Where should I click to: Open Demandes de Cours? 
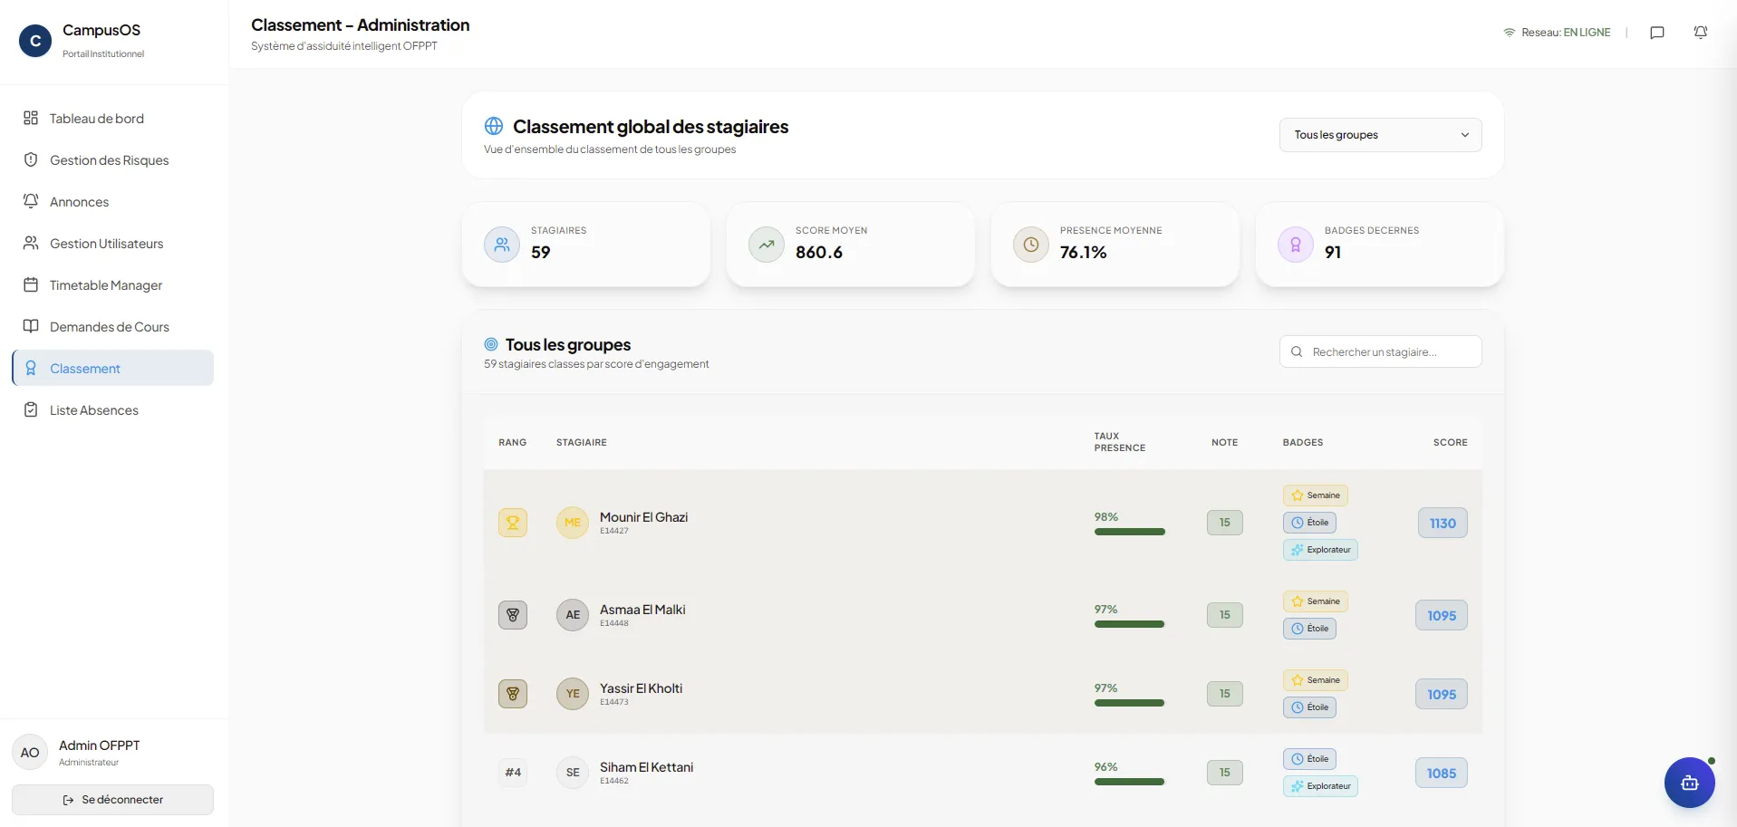click(x=113, y=327)
